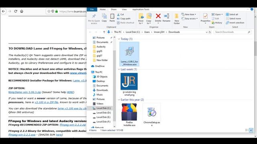Screen dimensions: 257x144
Task: Select Firefox Installer.exe file
Action: (129, 115)
